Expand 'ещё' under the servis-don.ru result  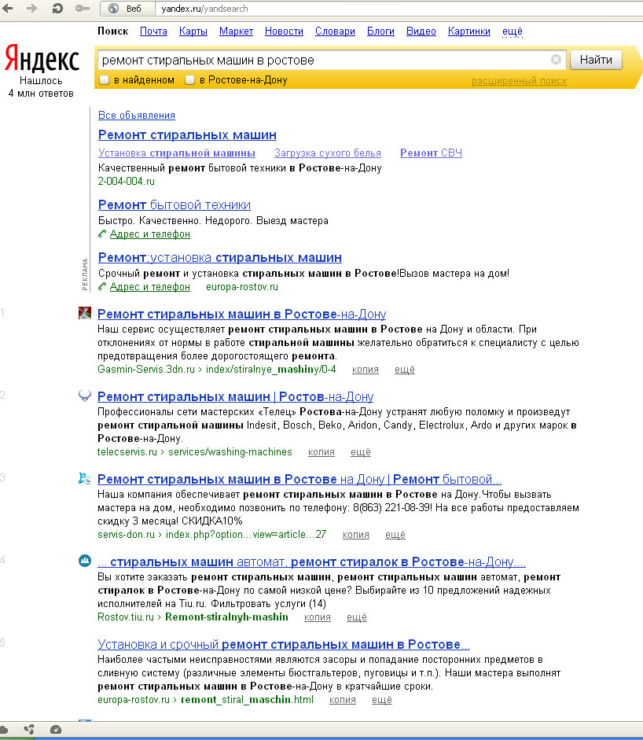[395, 535]
